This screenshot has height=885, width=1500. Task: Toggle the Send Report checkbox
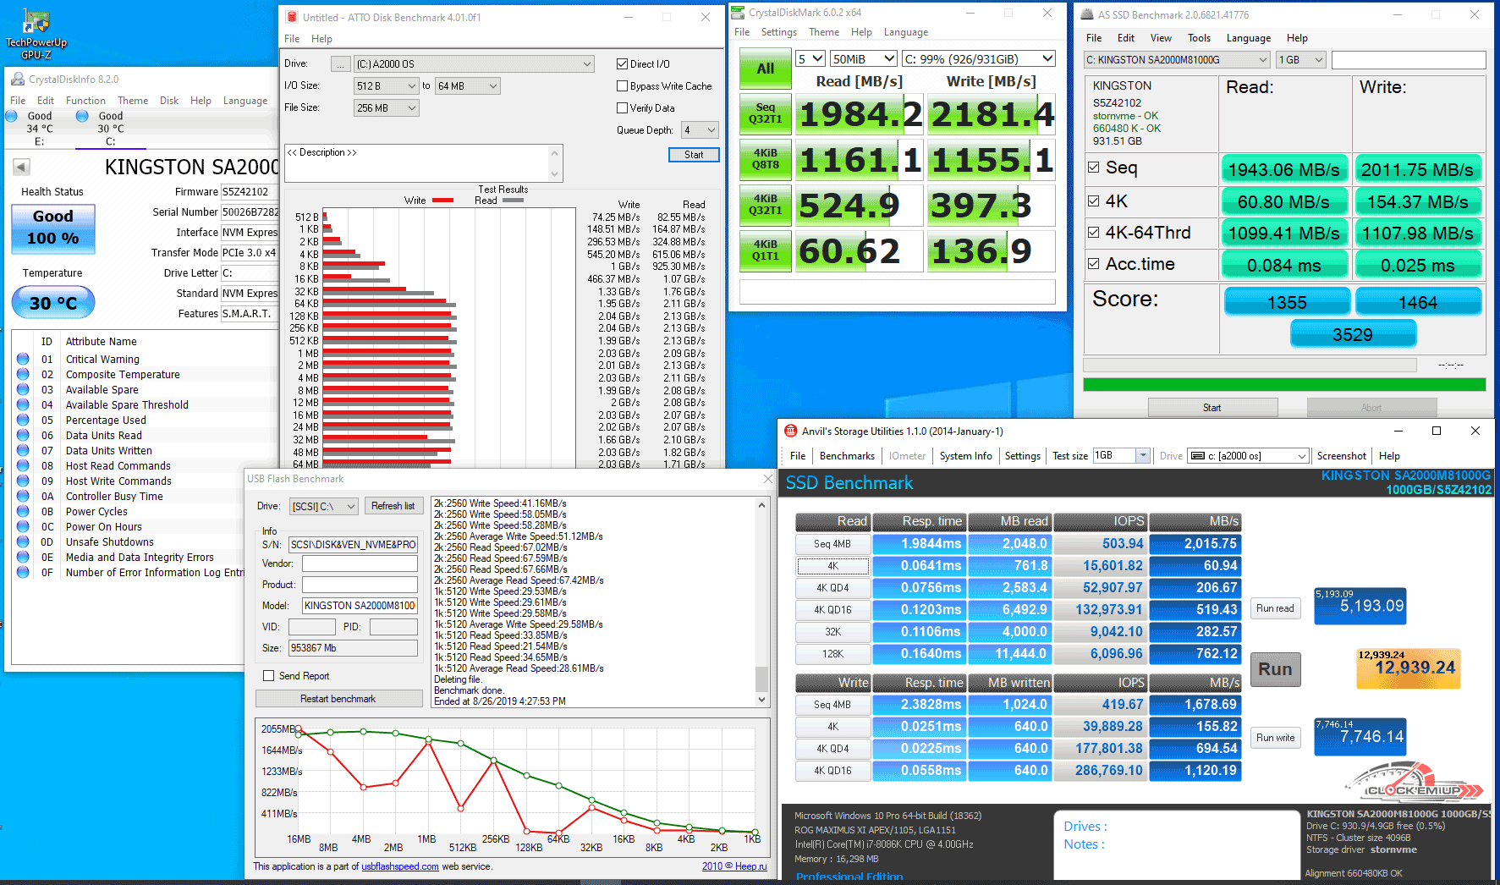tap(269, 676)
